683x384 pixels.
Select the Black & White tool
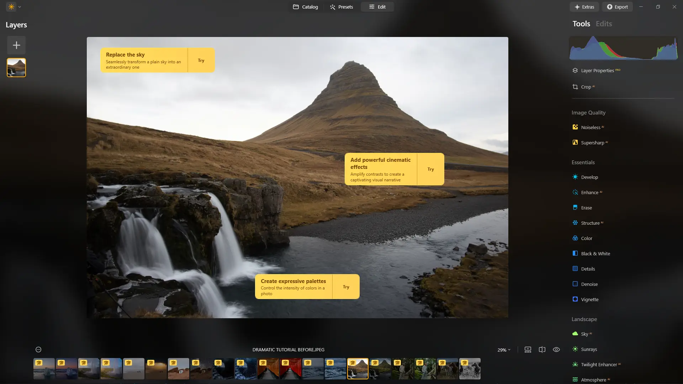(595, 254)
